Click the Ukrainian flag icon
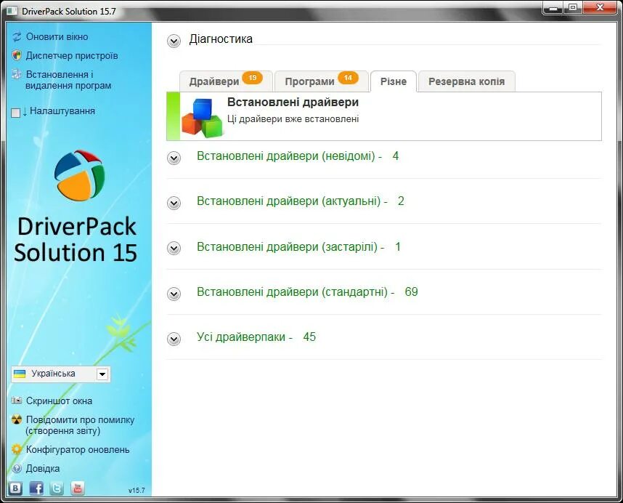623x503 pixels. 20,374
